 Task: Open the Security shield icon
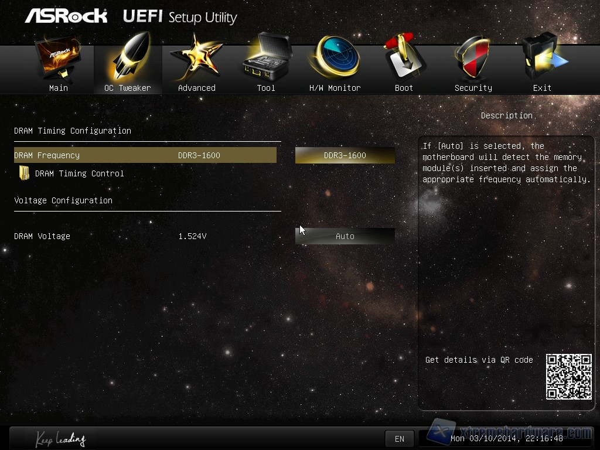[473, 57]
